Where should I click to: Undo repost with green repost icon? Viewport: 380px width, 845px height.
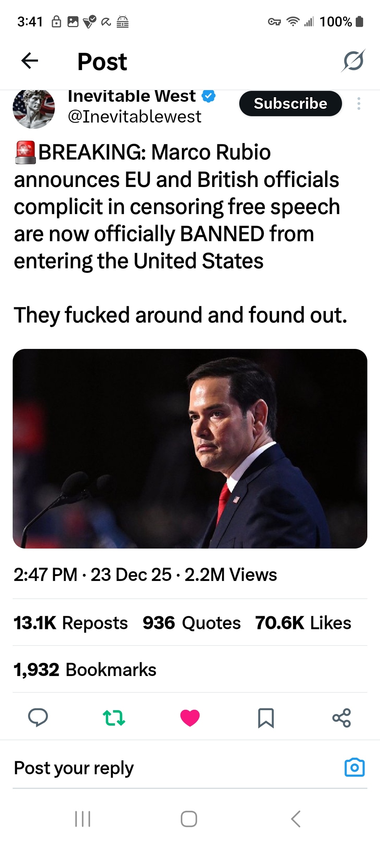click(114, 718)
